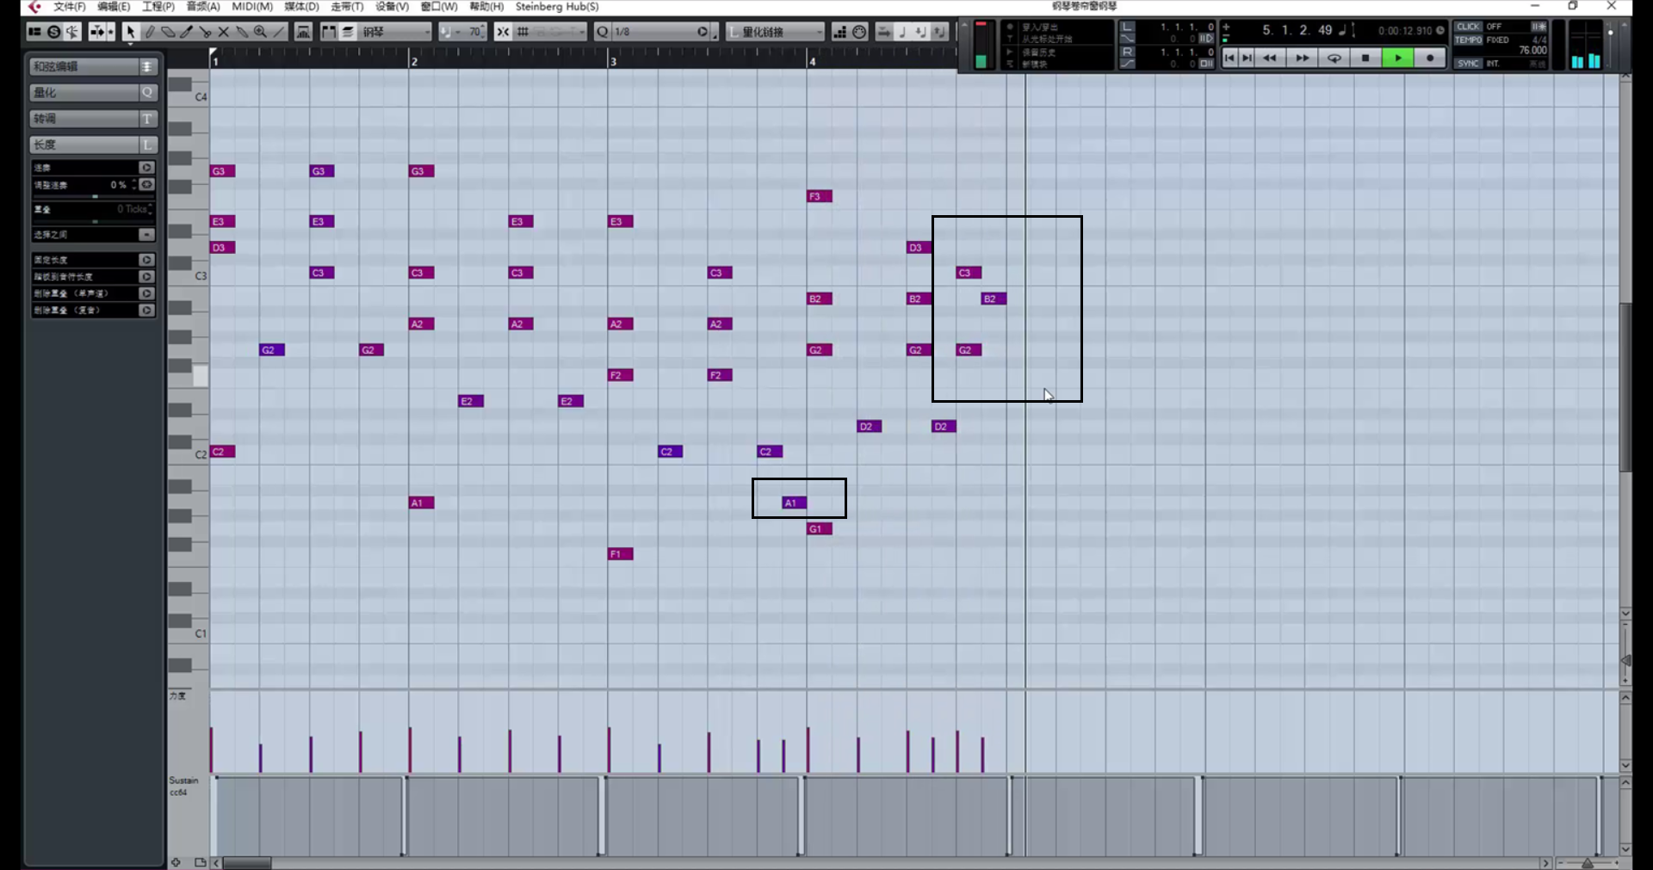Open the snap type grid dropdown
The height and width of the screenshot is (870, 1653).
click(551, 32)
